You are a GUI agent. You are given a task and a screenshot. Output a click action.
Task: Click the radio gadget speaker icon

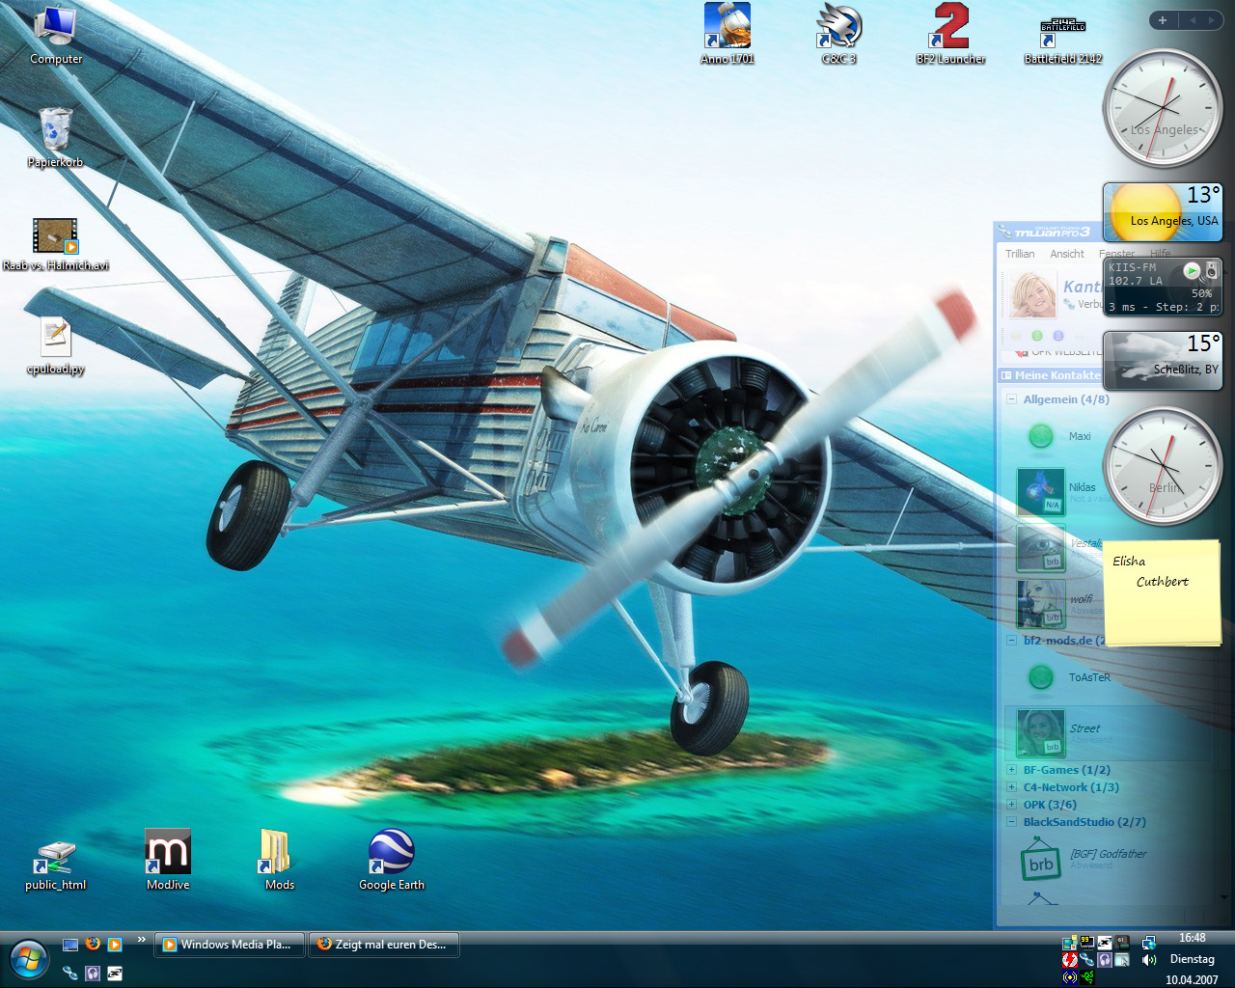(1212, 271)
